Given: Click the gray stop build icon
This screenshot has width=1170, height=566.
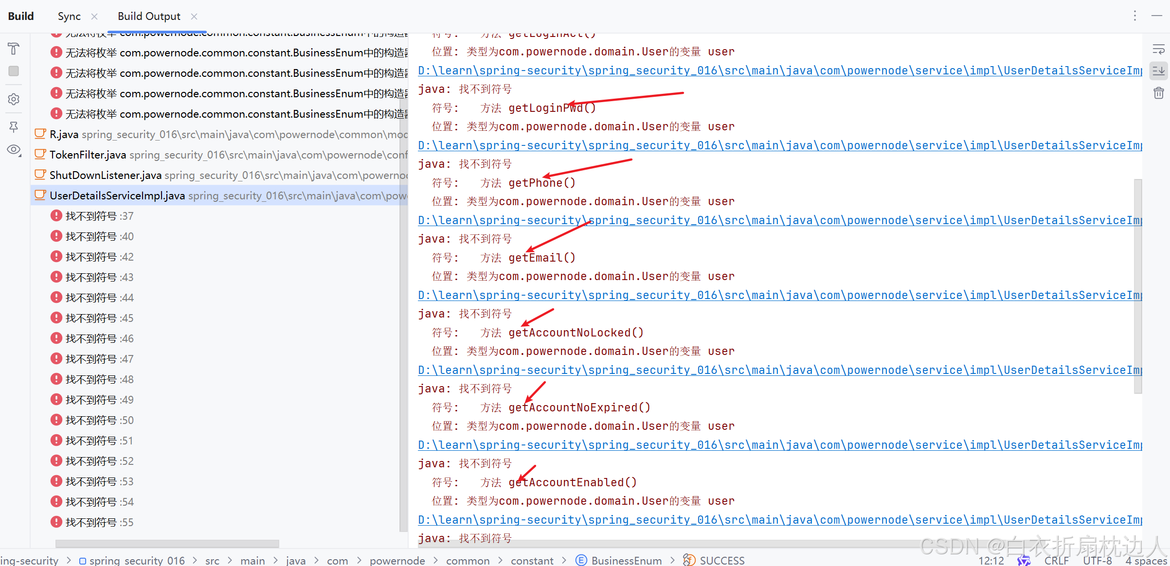Looking at the screenshot, I should pos(13,71).
